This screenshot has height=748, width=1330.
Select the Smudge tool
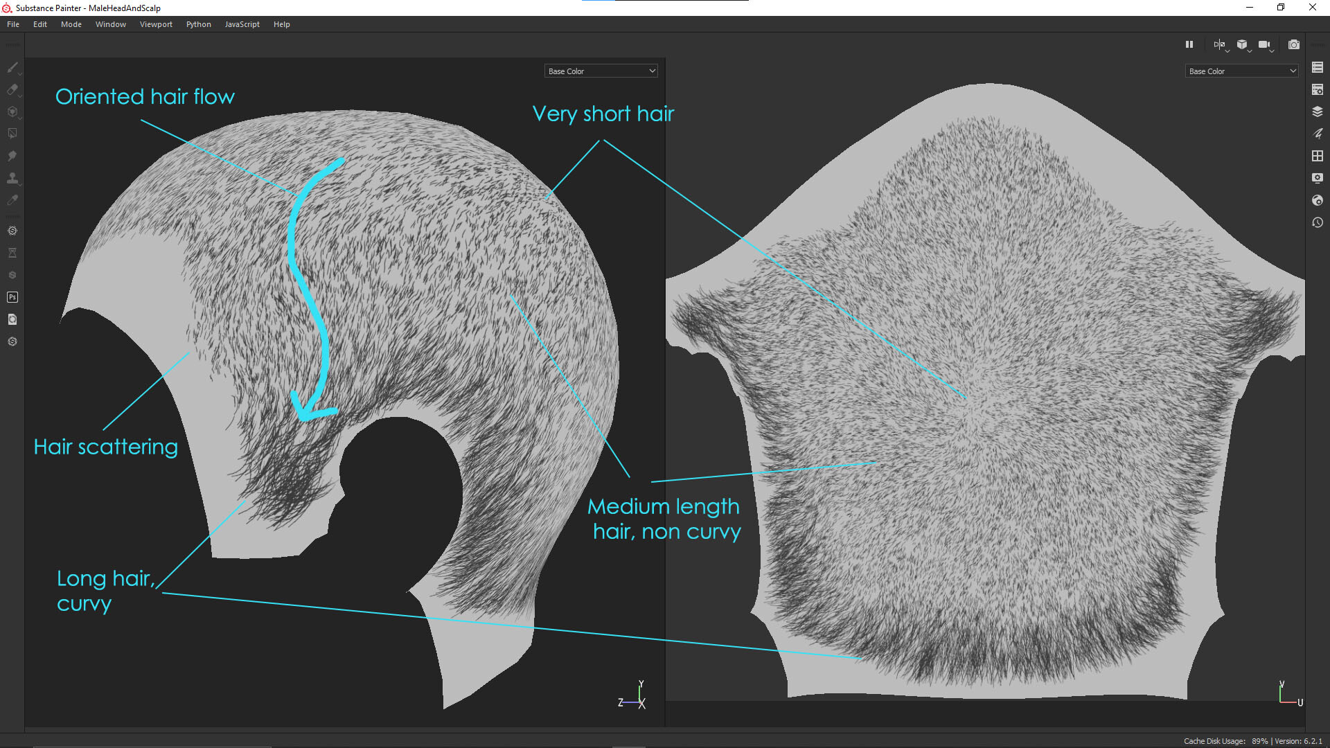12,156
